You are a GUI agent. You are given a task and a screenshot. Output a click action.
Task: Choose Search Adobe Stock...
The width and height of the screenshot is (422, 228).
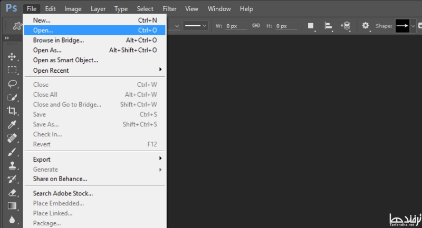pyautogui.click(x=95, y=193)
